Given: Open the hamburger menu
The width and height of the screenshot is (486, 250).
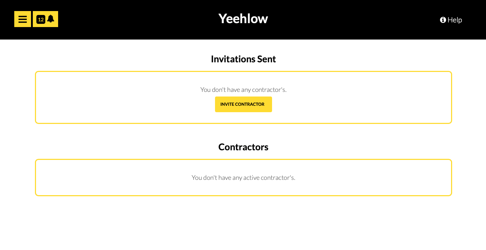Looking at the screenshot, I should click(22, 19).
